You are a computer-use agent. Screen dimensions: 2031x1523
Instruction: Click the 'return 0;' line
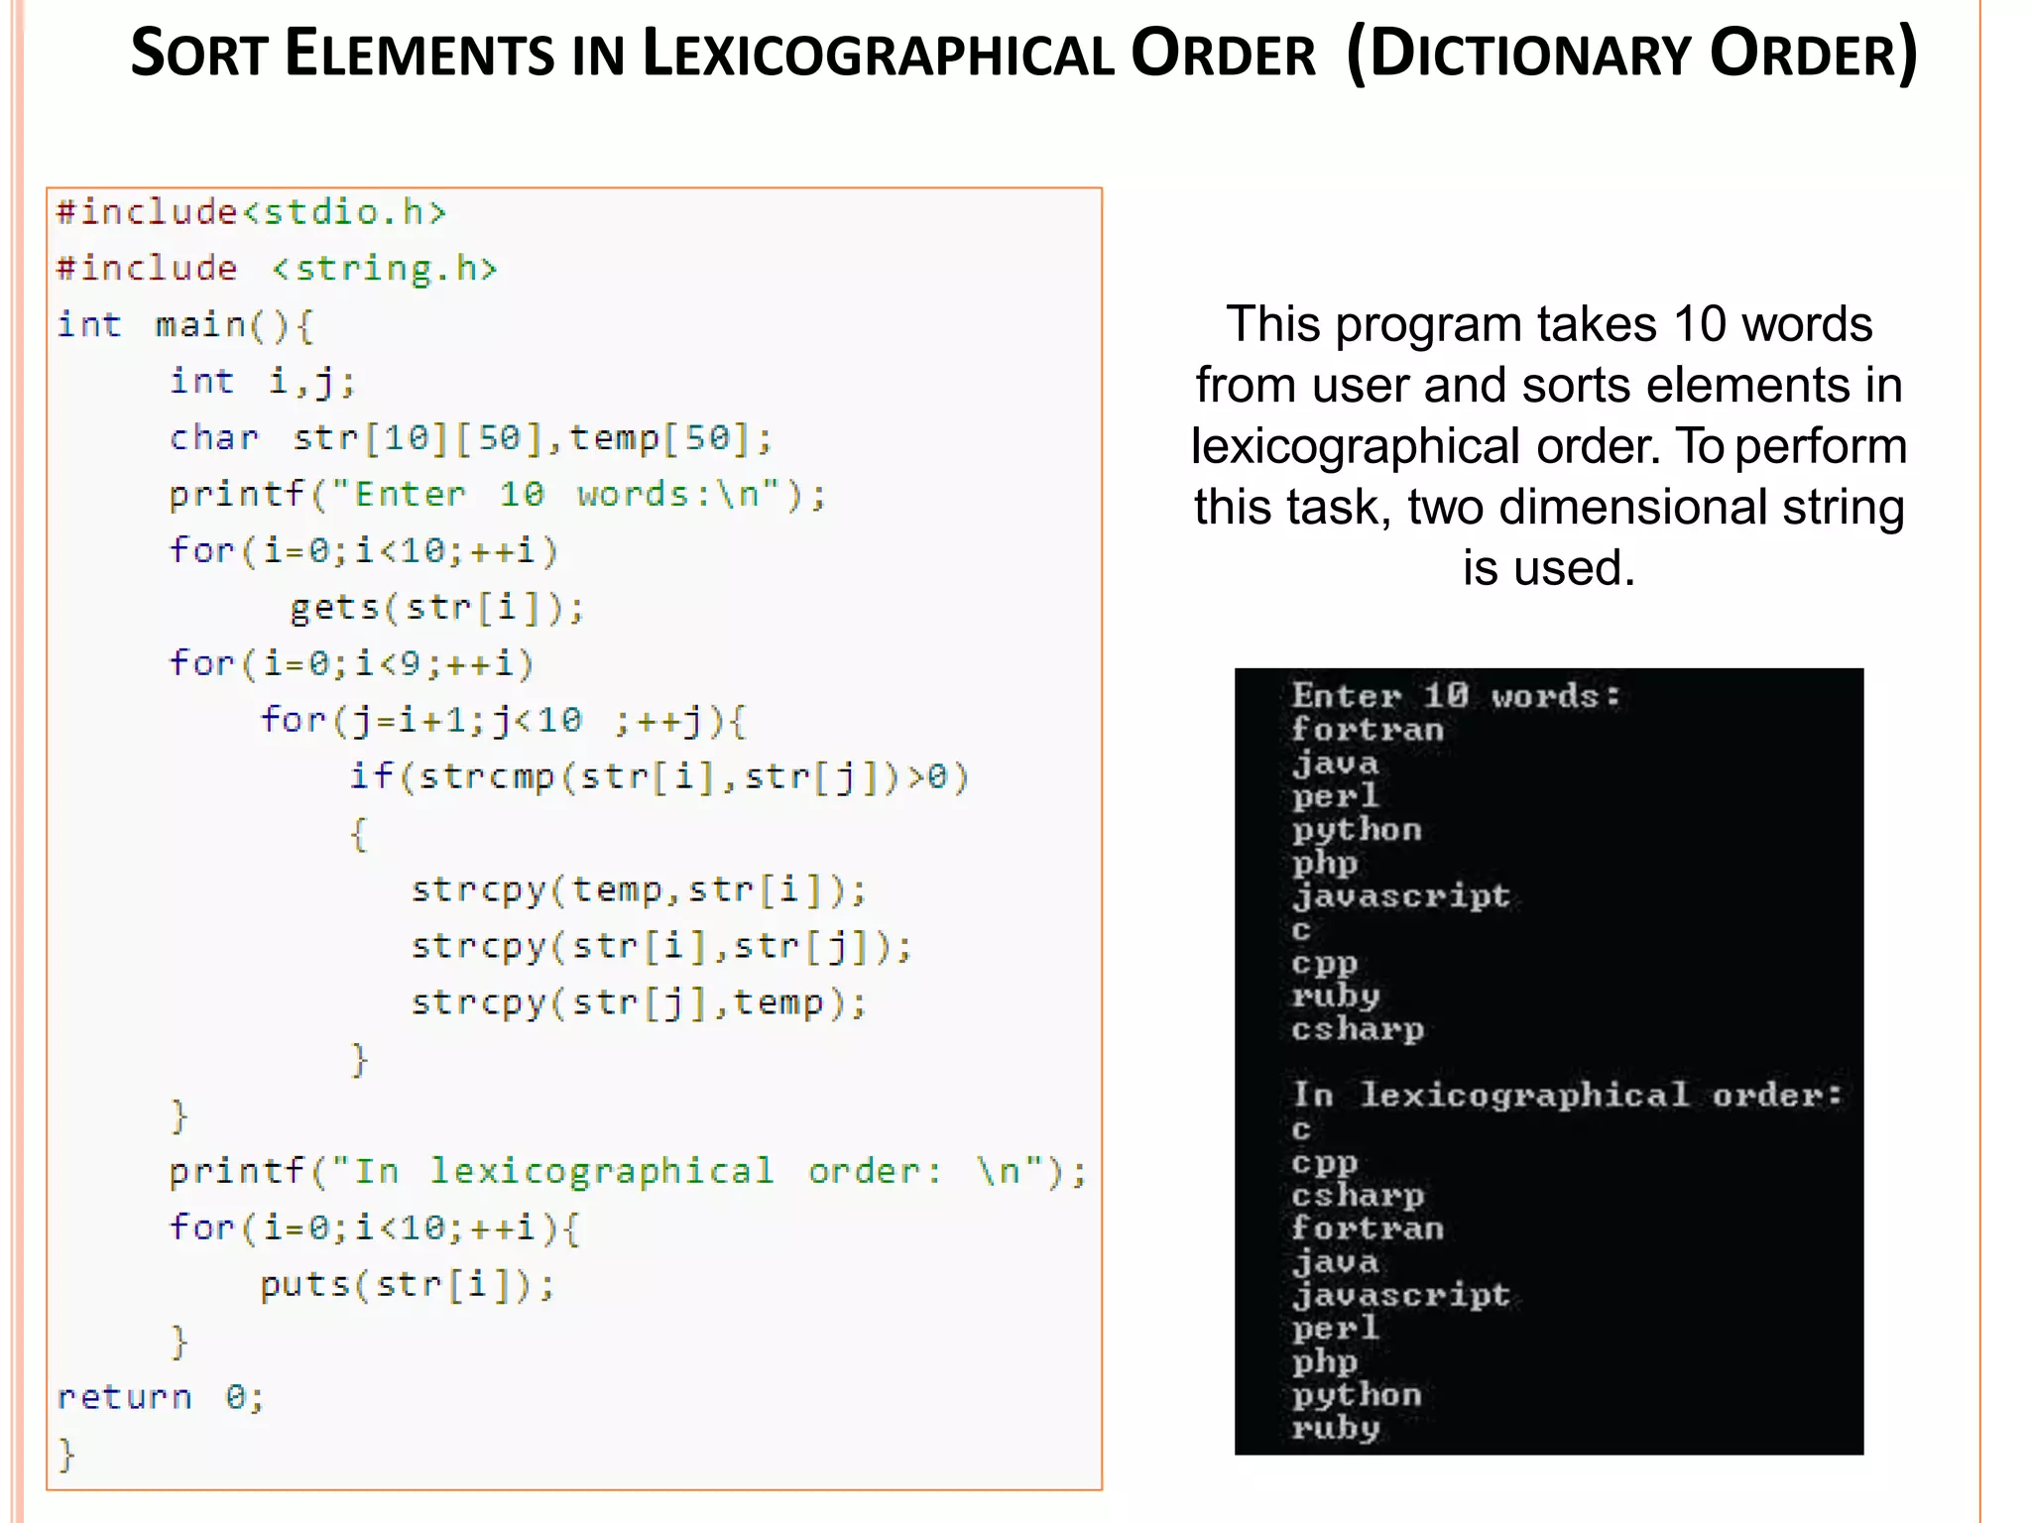point(161,1398)
